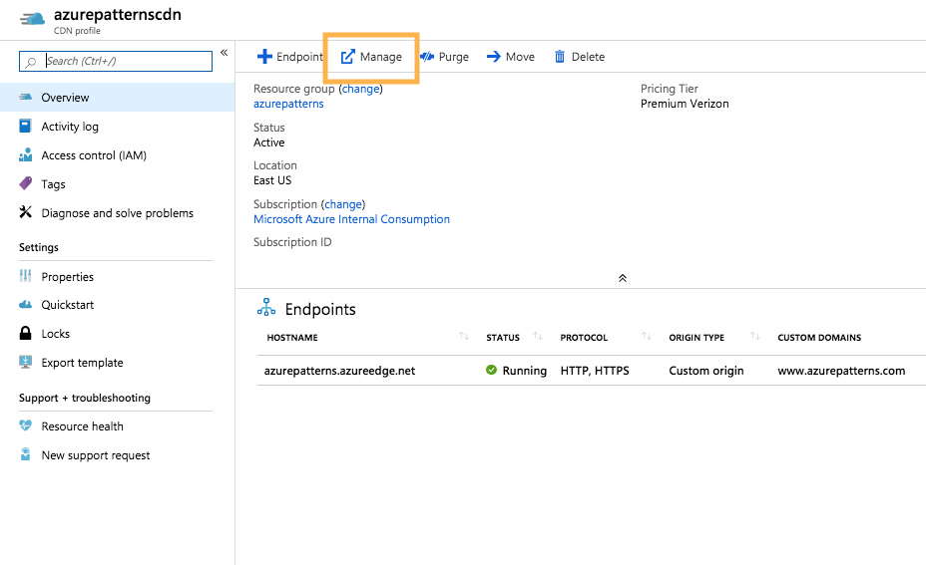Image resolution: width=926 pixels, height=565 pixels.
Task: Collapse the essentials section with up chevrons
Action: coord(623,278)
